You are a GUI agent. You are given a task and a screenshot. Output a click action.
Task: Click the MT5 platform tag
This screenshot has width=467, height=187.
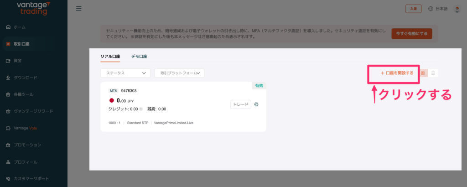click(113, 91)
